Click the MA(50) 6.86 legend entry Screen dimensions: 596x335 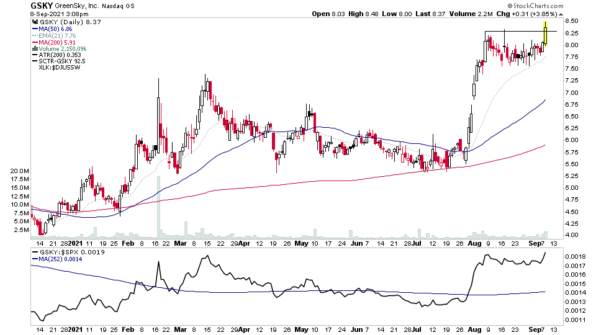[55, 29]
